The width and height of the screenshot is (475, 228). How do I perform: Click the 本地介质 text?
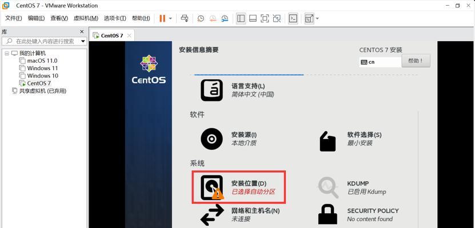coord(244,143)
